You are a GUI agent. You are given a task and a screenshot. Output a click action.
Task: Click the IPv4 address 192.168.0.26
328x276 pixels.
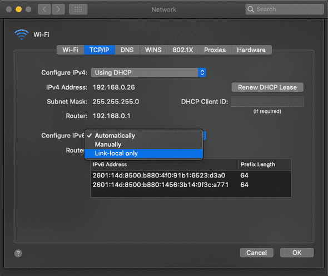point(114,87)
